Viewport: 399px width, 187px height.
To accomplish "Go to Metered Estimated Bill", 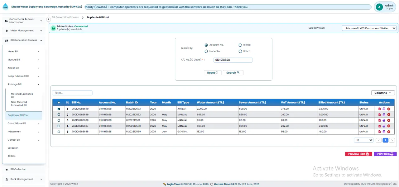I will click(22, 95).
